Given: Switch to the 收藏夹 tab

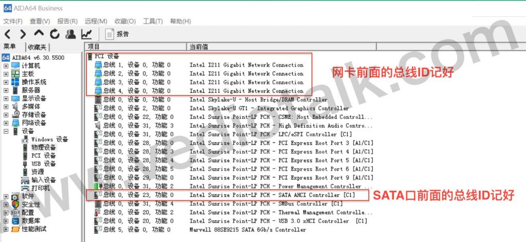Looking at the screenshot, I should (x=37, y=47).
